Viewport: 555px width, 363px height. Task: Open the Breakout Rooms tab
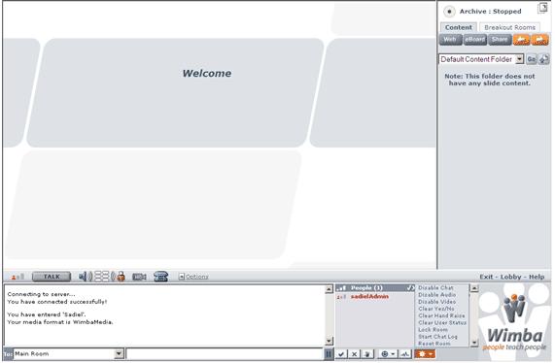pyautogui.click(x=509, y=27)
